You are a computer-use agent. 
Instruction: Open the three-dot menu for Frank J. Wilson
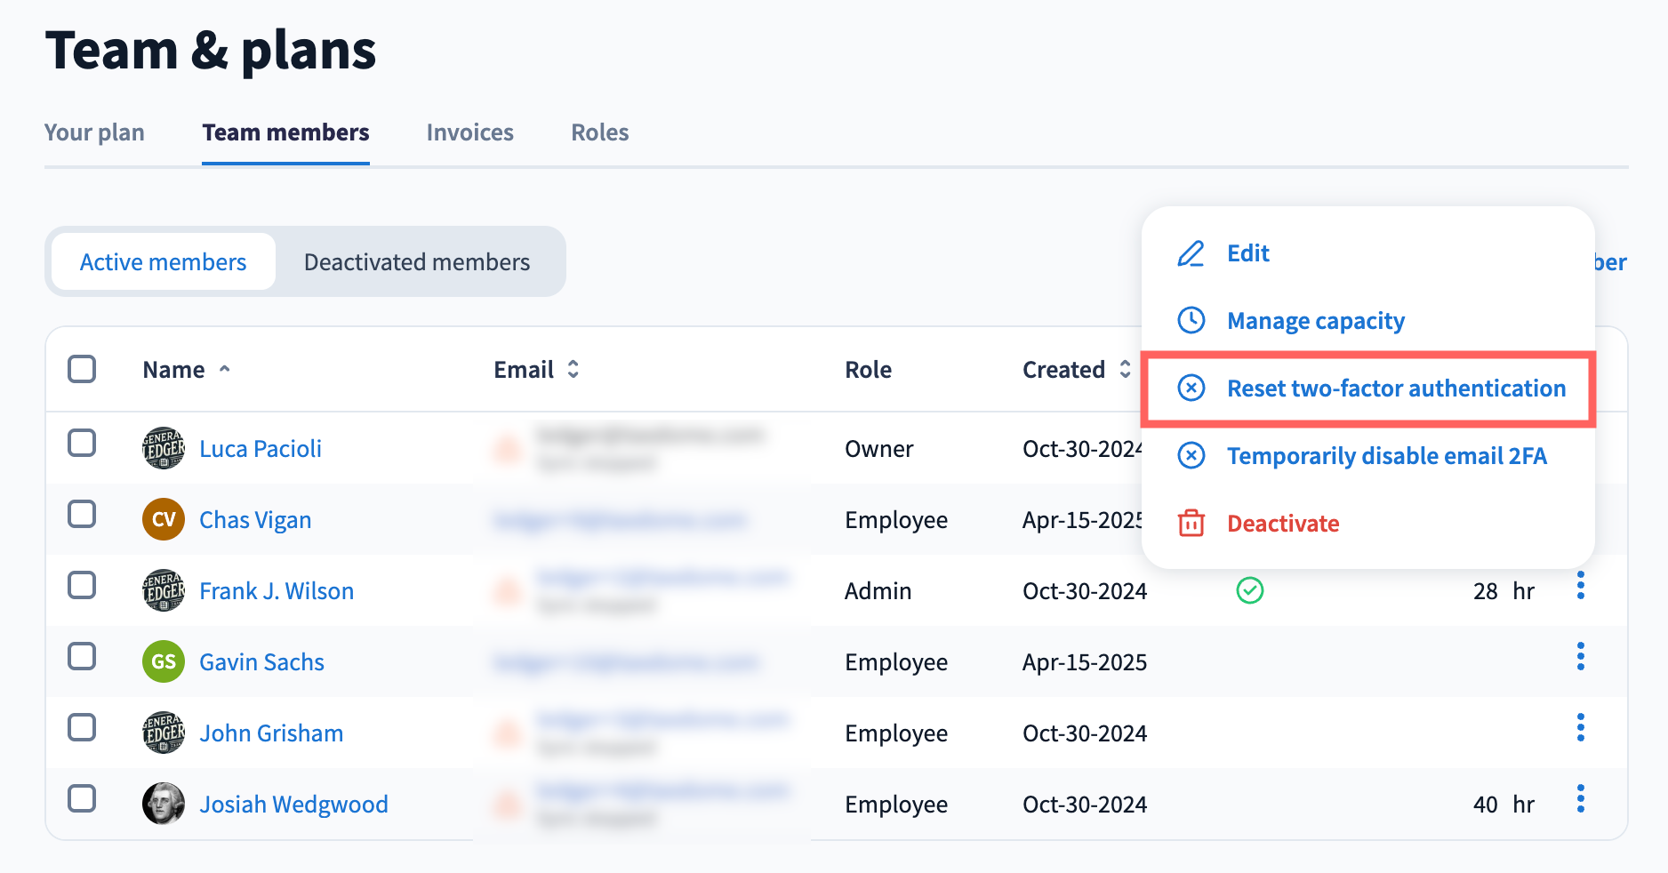point(1580,586)
